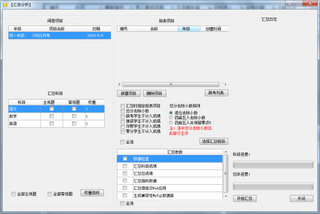Select 进位去除小数 radio option
Screen dimensions: 320x214
171,113
